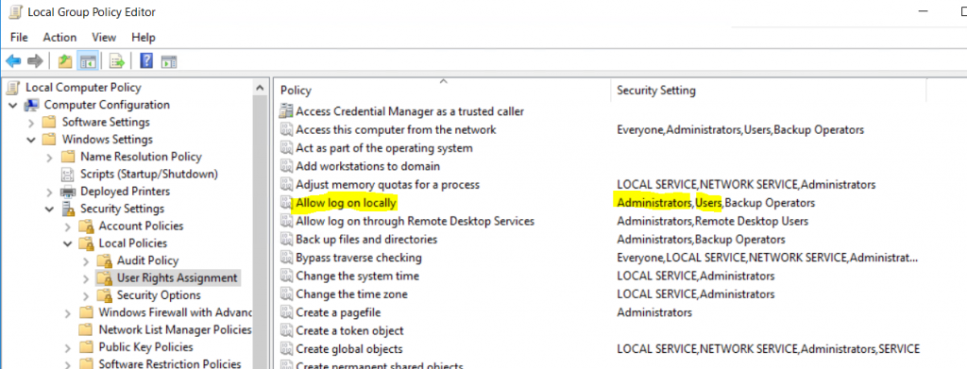Expand the Public Key Policies node
Image resolution: width=967 pixels, height=369 pixels.
[x=68, y=347]
